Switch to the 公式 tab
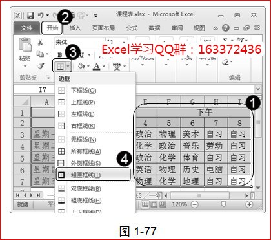271x240 pixels. coord(132,28)
